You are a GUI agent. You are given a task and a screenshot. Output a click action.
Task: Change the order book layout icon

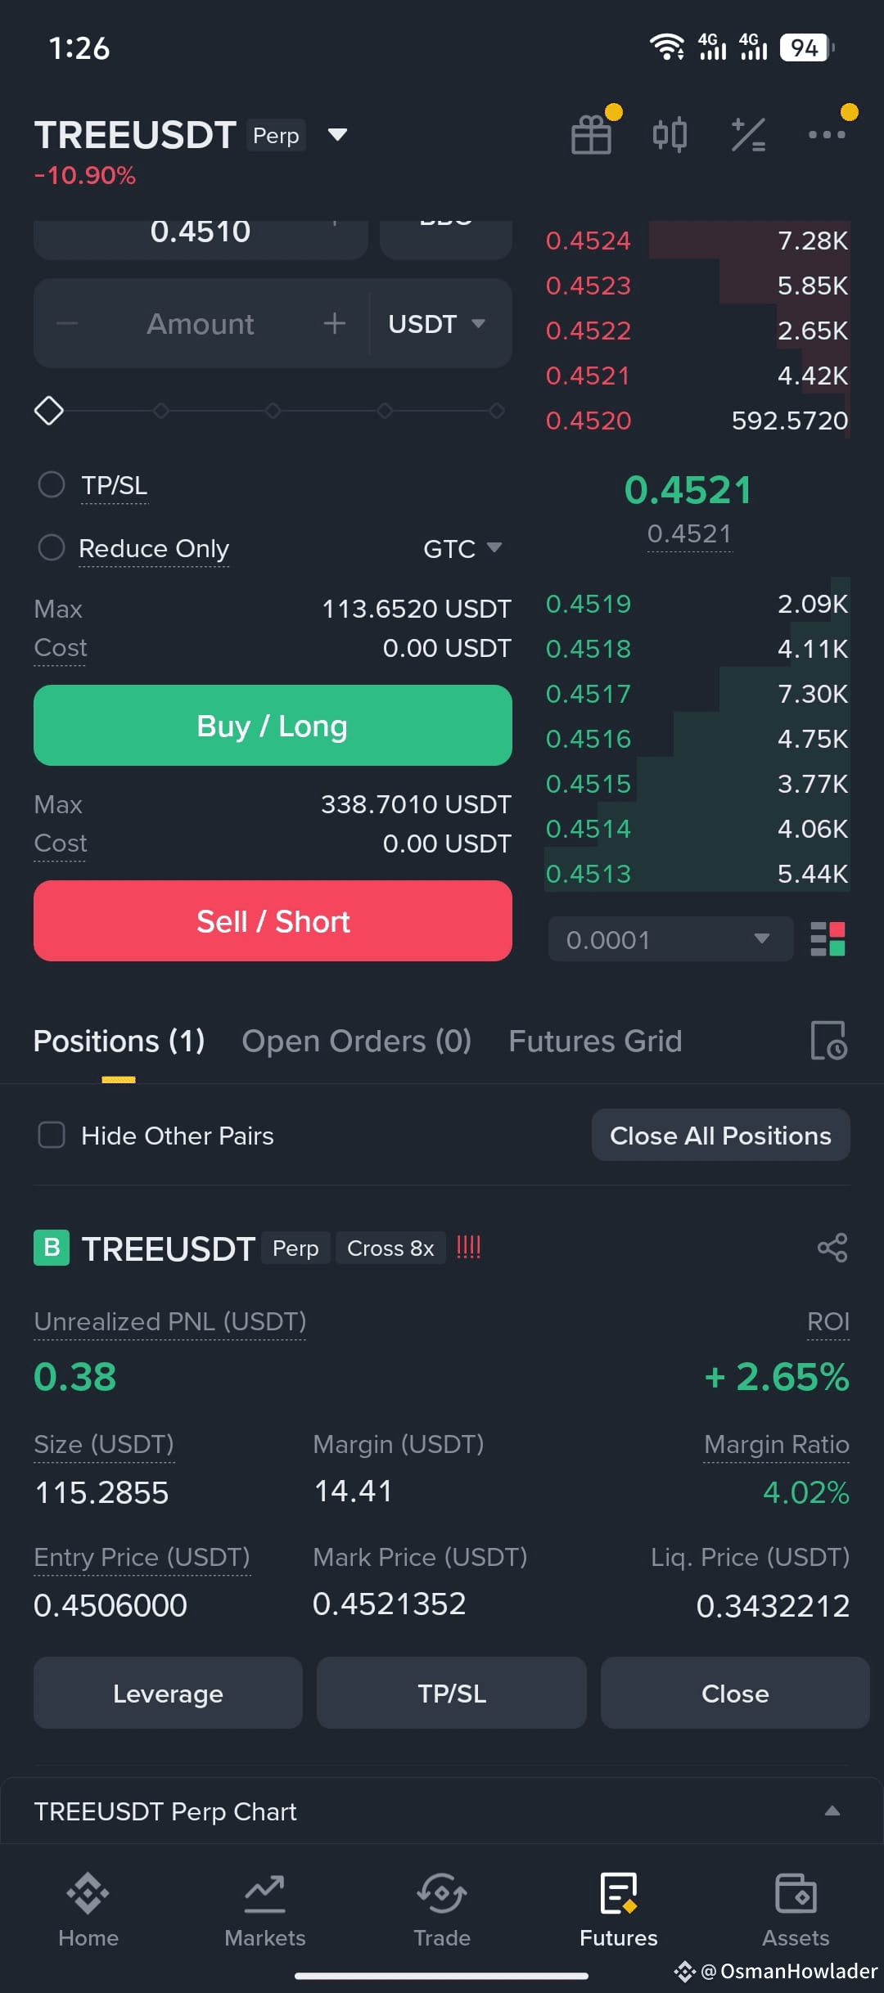[828, 939]
